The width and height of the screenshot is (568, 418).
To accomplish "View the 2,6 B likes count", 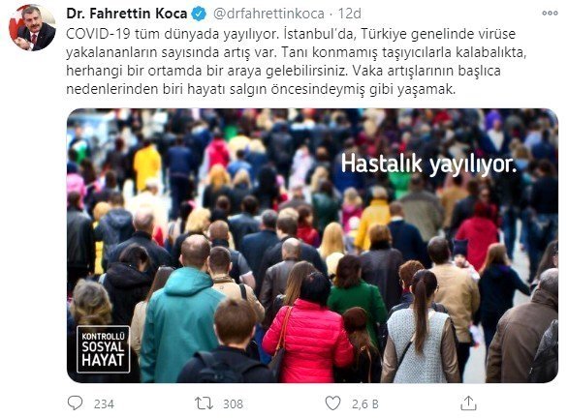I will click(365, 403).
